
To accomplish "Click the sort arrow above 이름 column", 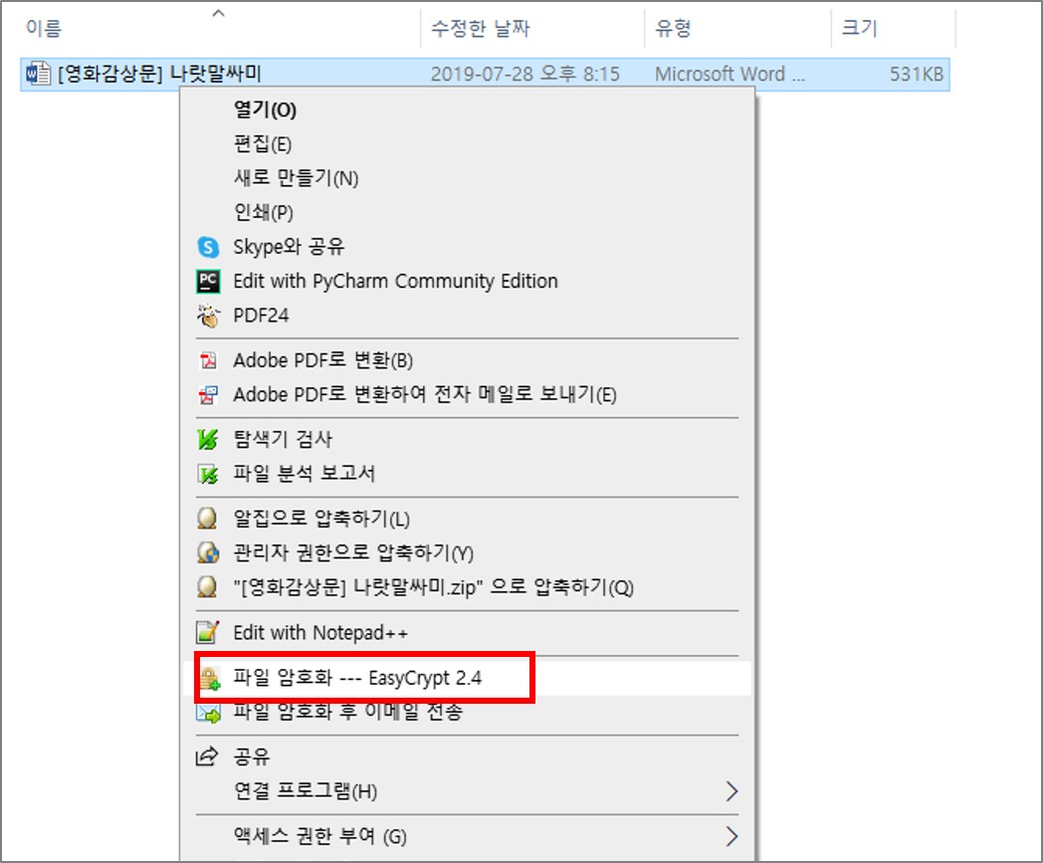I will tap(218, 13).
